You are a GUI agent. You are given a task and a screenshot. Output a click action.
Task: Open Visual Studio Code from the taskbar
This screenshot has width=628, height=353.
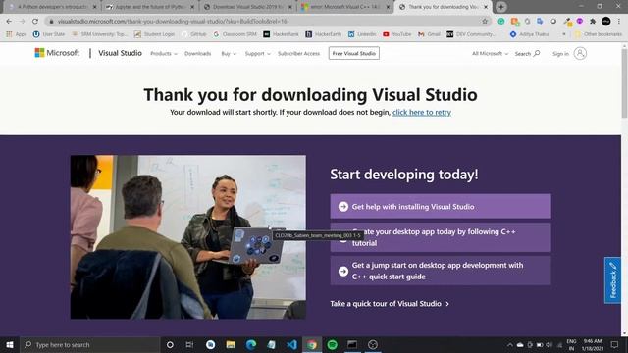point(292,344)
